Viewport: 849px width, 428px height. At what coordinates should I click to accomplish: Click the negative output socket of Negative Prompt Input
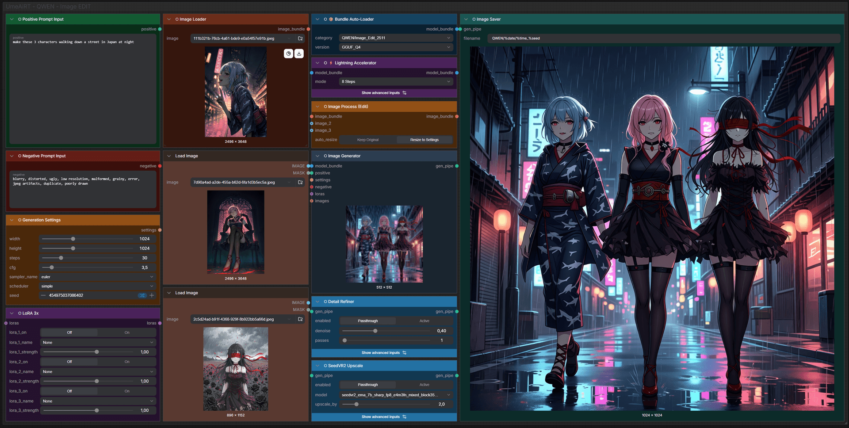coord(160,166)
